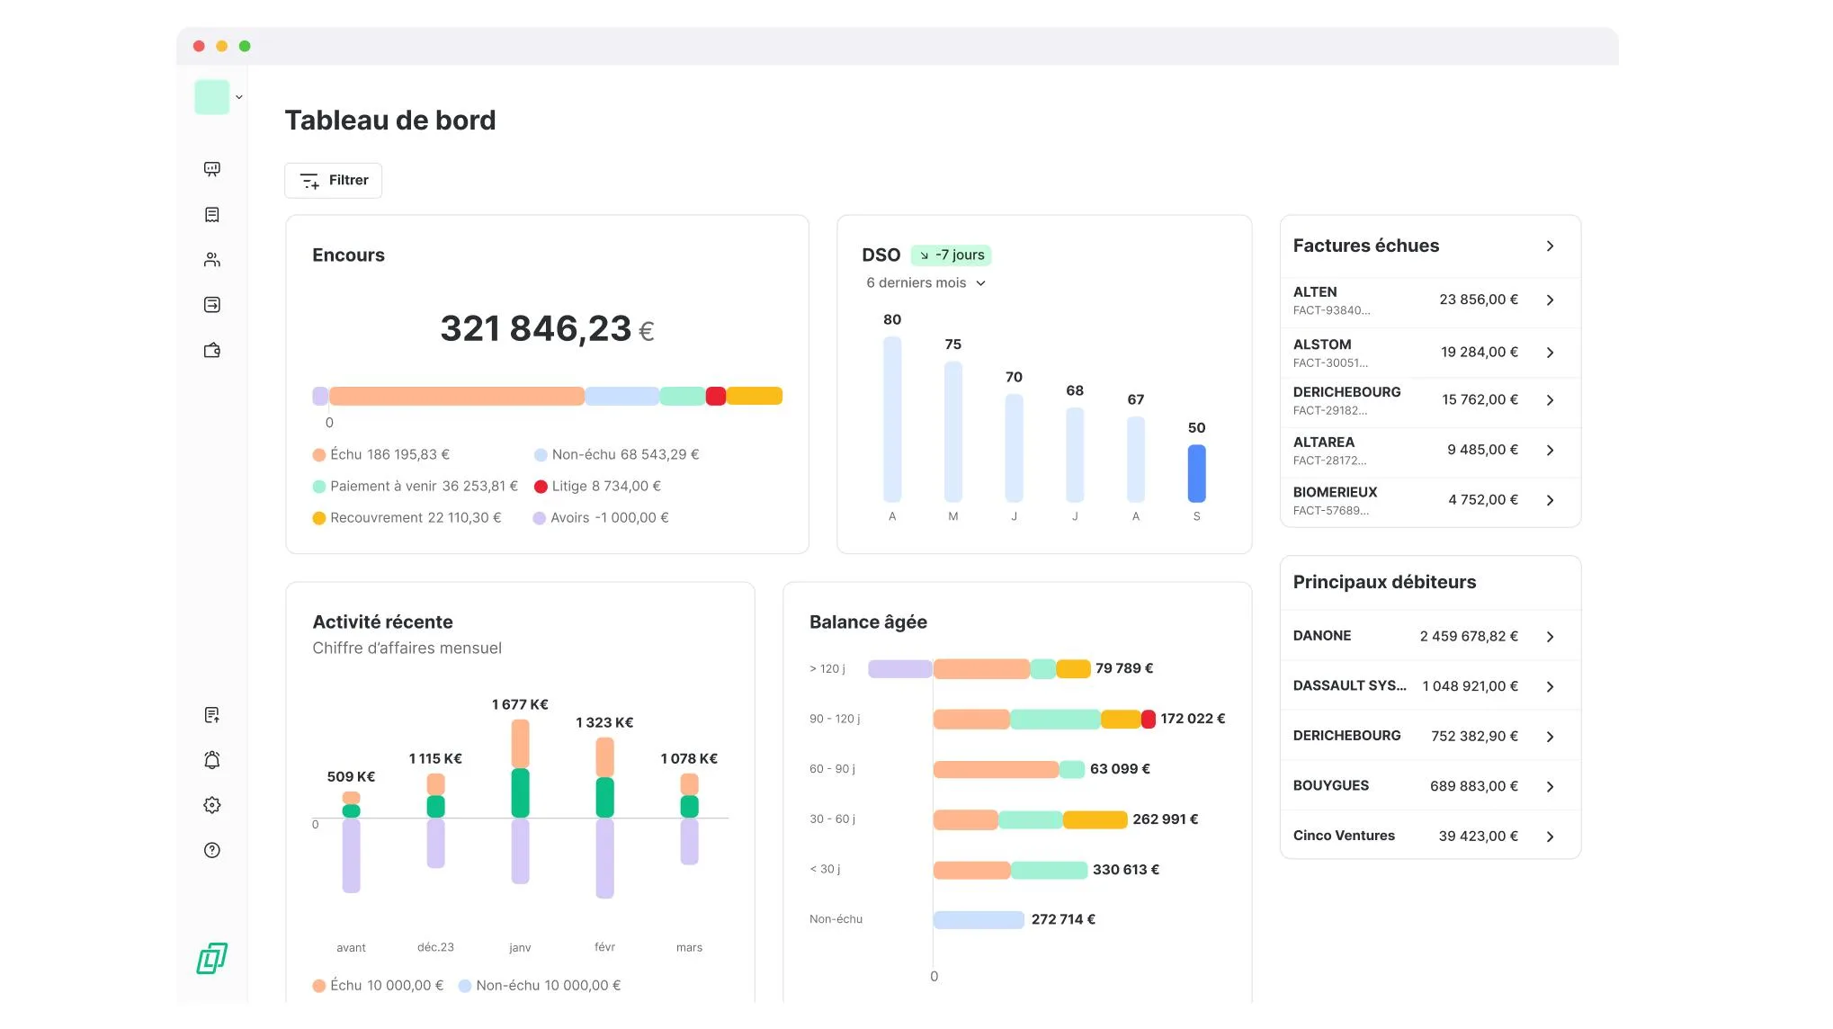Open the invoices document icon in sidebar
The width and height of the screenshot is (1833, 1029).
click(x=212, y=215)
